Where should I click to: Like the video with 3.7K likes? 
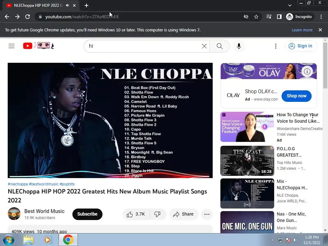tap(136, 214)
